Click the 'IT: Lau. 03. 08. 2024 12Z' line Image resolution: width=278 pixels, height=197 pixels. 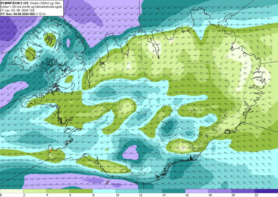coord(18,10)
